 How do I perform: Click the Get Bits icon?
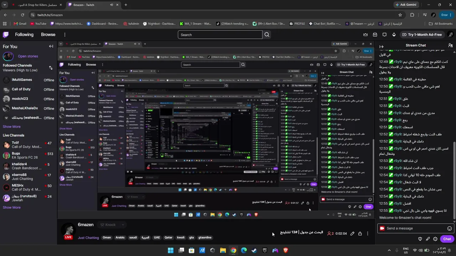tap(394, 34)
